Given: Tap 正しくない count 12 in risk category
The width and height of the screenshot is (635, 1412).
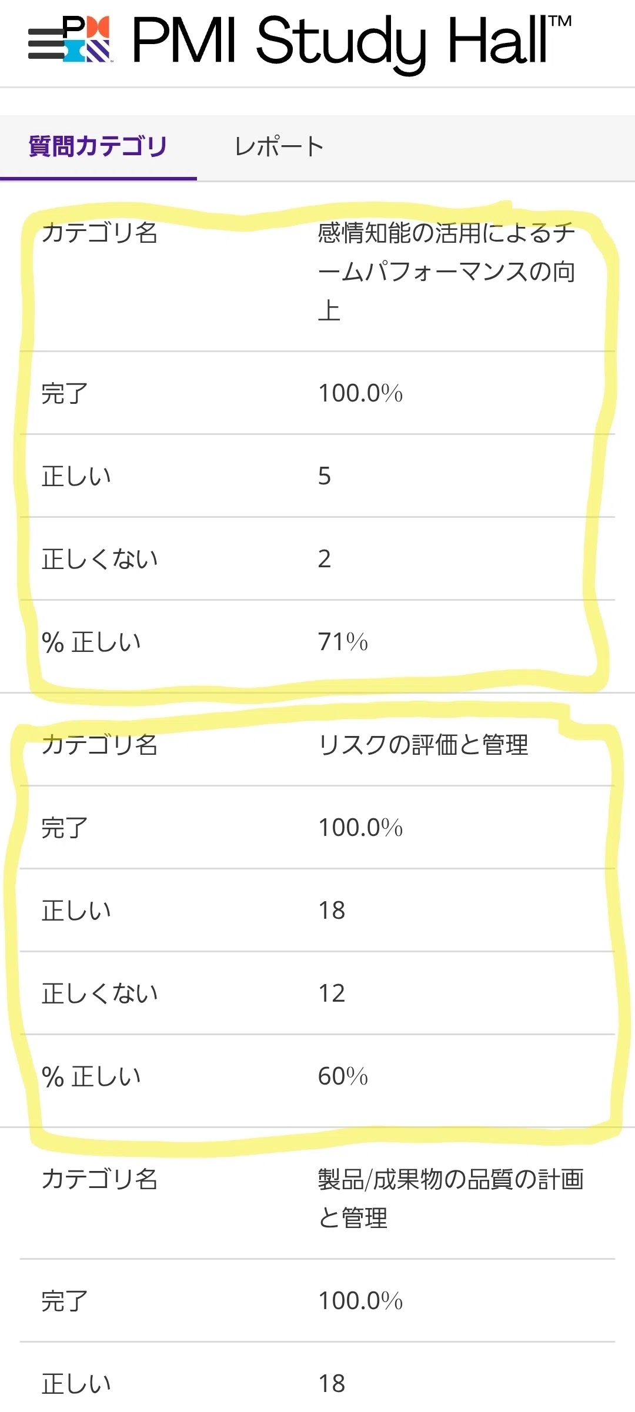Looking at the screenshot, I should click(332, 993).
